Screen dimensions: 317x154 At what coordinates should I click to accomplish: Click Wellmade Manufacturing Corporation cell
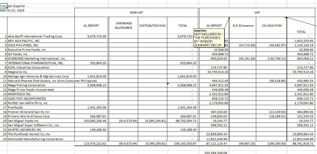click(41, 139)
